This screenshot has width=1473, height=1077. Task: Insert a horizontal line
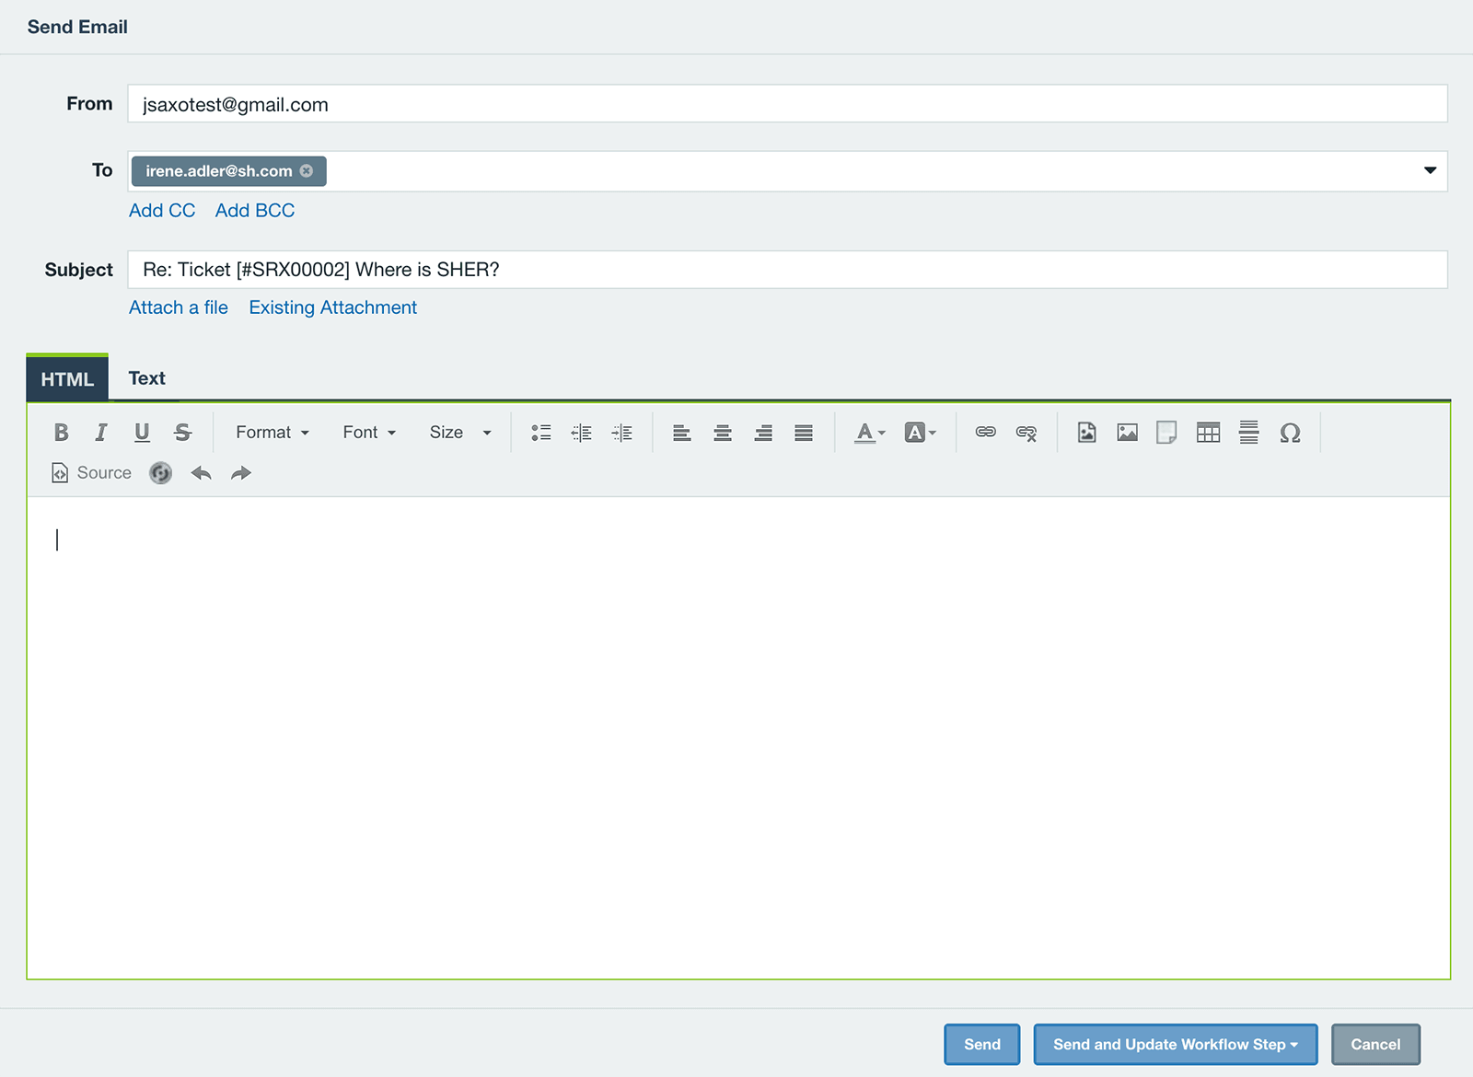(1249, 433)
